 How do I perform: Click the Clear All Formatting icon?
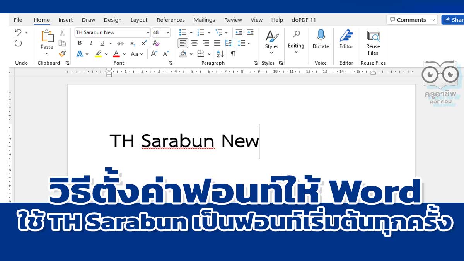pos(156,43)
